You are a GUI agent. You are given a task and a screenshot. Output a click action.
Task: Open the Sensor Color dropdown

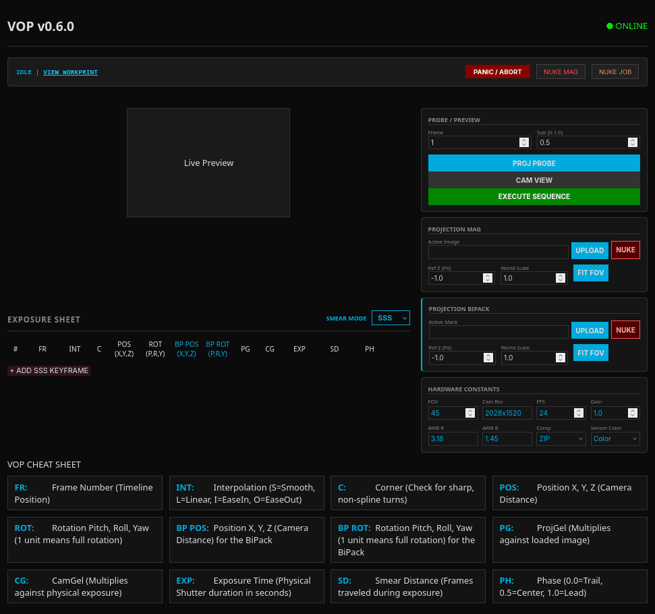(615, 439)
